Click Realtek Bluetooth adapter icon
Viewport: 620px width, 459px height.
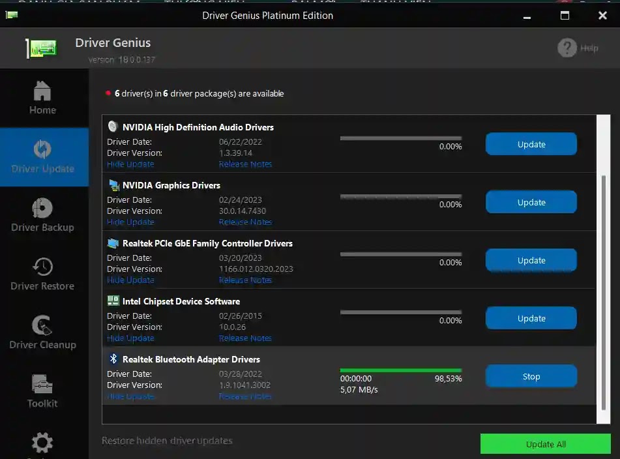coord(113,359)
